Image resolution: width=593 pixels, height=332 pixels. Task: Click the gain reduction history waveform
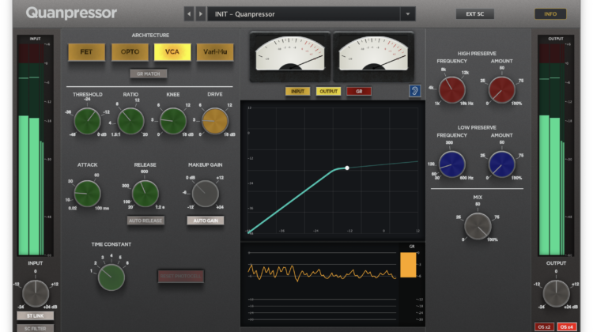(x=322, y=272)
